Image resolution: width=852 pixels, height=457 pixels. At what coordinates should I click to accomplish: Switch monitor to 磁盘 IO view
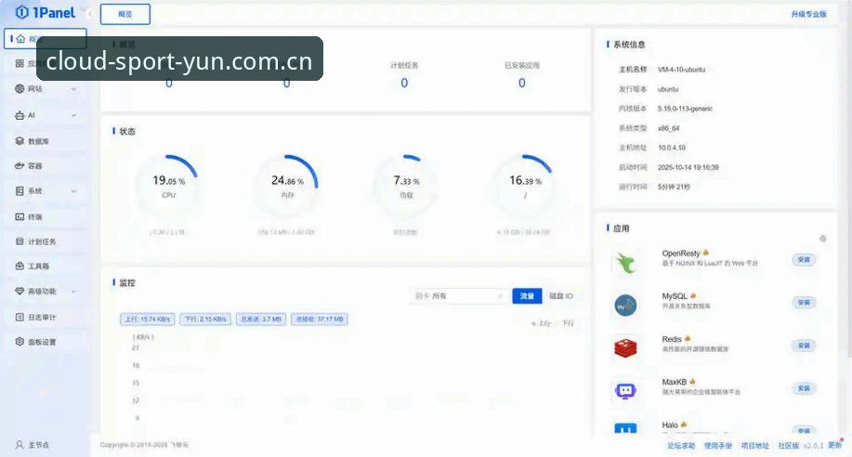(x=561, y=295)
